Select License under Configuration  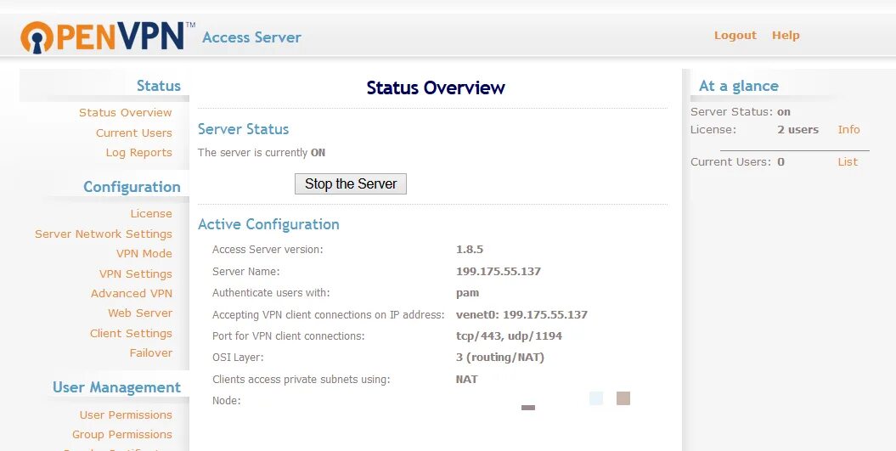(x=151, y=213)
